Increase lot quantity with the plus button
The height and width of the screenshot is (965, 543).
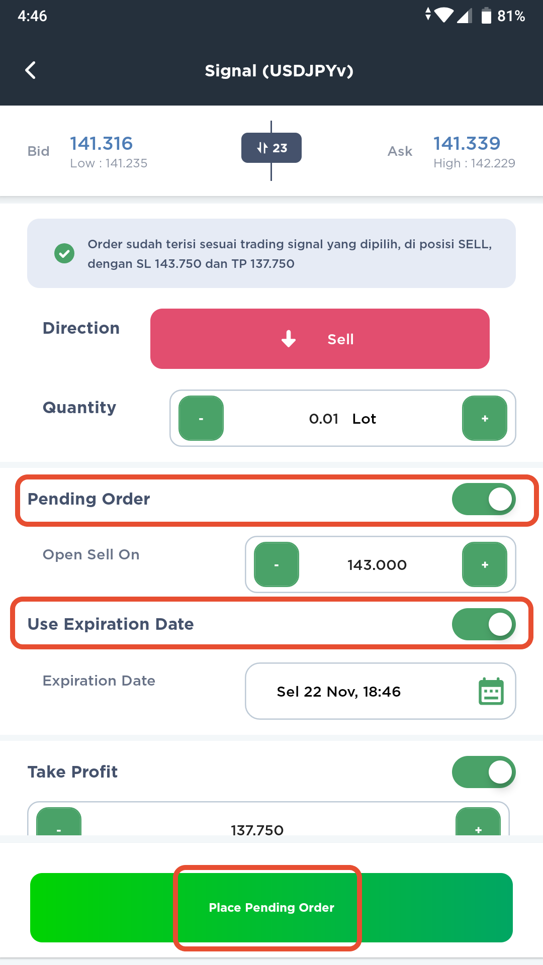[485, 418]
